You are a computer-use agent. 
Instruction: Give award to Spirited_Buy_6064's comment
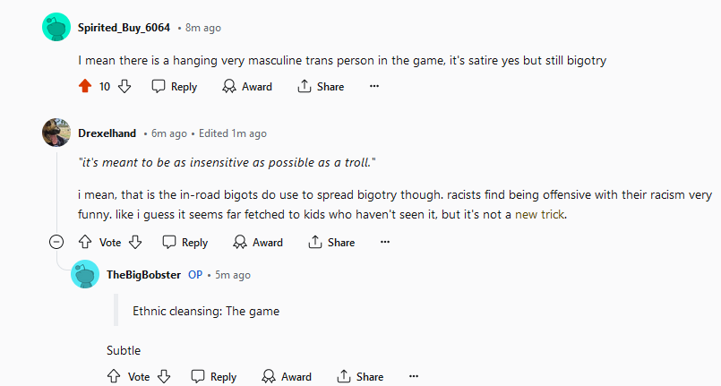point(247,86)
